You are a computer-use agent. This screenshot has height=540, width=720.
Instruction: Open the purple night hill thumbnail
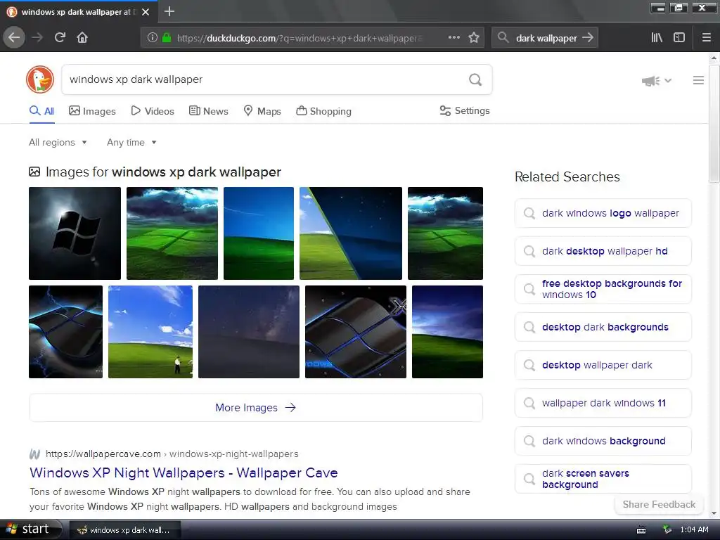[x=447, y=332]
